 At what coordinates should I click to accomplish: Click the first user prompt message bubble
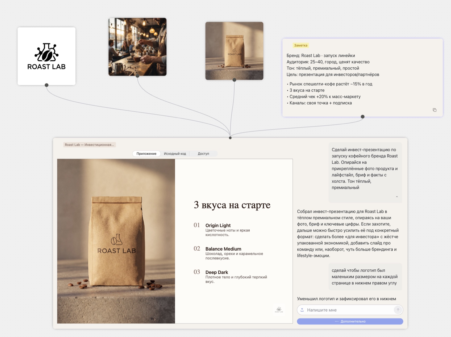pos(365,172)
